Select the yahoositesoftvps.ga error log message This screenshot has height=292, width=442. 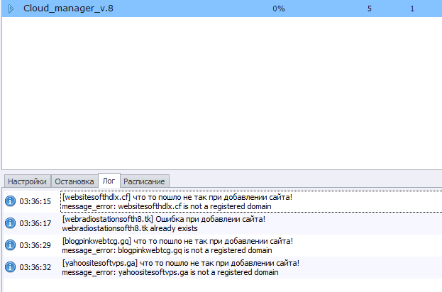click(180, 267)
